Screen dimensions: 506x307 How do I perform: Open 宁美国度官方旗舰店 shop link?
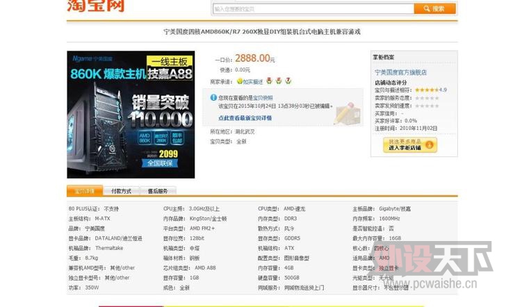pyautogui.click(x=400, y=72)
